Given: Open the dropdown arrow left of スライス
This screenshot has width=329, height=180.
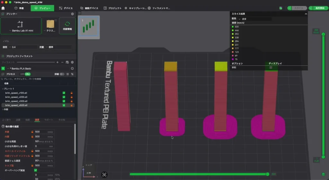Looking at the screenshot, I should point(289,8).
